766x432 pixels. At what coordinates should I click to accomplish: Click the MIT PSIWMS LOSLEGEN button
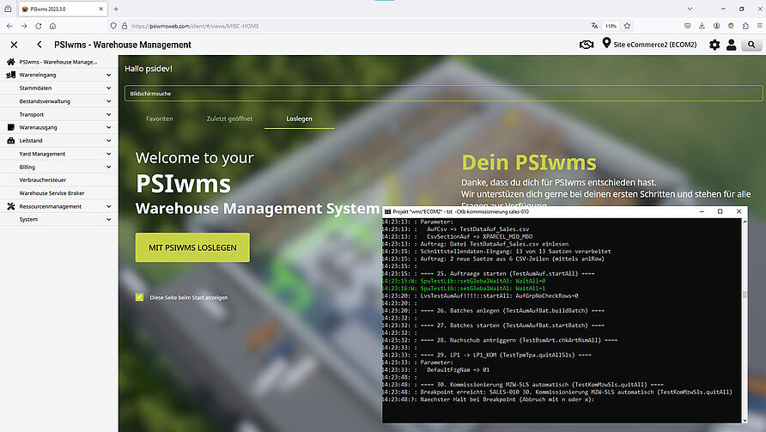click(192, 247)
